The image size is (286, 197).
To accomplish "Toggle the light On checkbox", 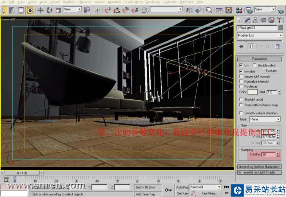I will coord(241,65).
